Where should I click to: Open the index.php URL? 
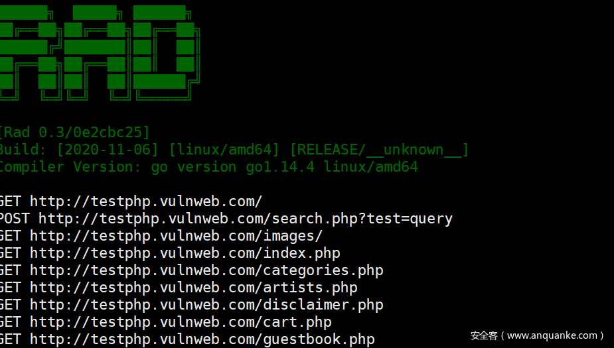pyautogui.click(x=185, y=253)
